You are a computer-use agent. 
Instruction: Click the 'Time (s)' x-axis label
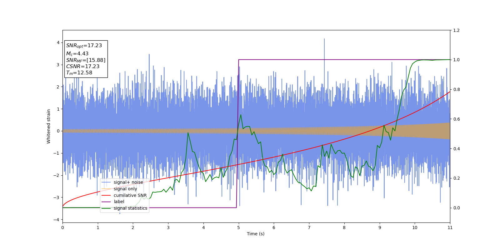pos(256,234)
